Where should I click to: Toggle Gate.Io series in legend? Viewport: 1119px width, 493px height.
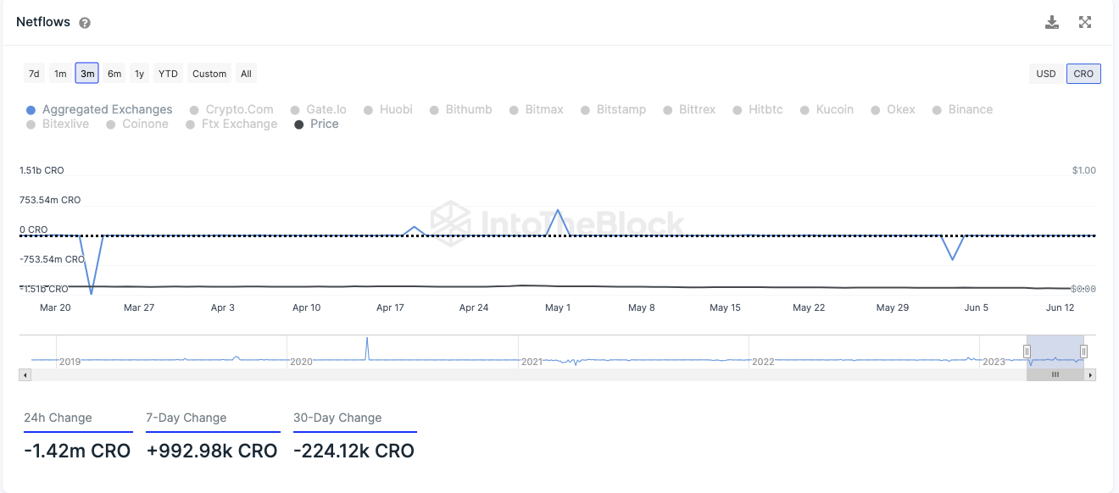[319, 109]
